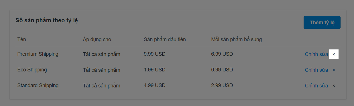This screenshot has height=106, width=354.
Task: Select the Premium Shipping name cell
Action: (x=38, y=54)
